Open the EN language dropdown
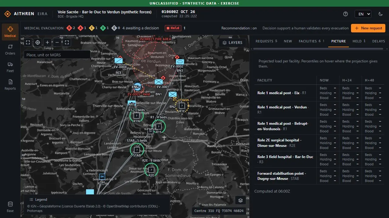 coord(363,14)
